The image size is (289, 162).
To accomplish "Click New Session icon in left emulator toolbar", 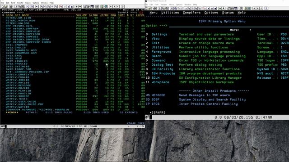I will 3,6.
